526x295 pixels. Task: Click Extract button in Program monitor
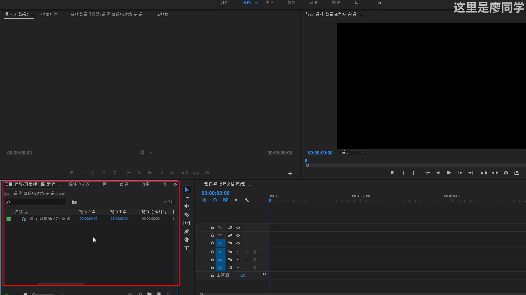click(495, 173)
